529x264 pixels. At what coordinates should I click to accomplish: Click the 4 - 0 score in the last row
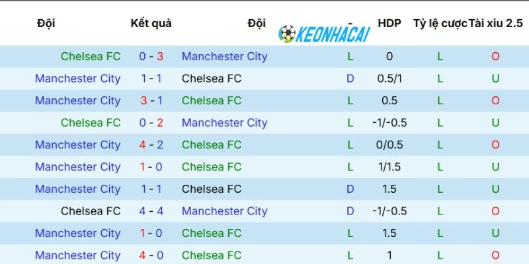click(x=151, y=255)
